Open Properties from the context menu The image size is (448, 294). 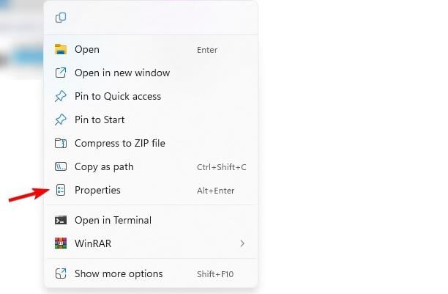pos(97,191)
